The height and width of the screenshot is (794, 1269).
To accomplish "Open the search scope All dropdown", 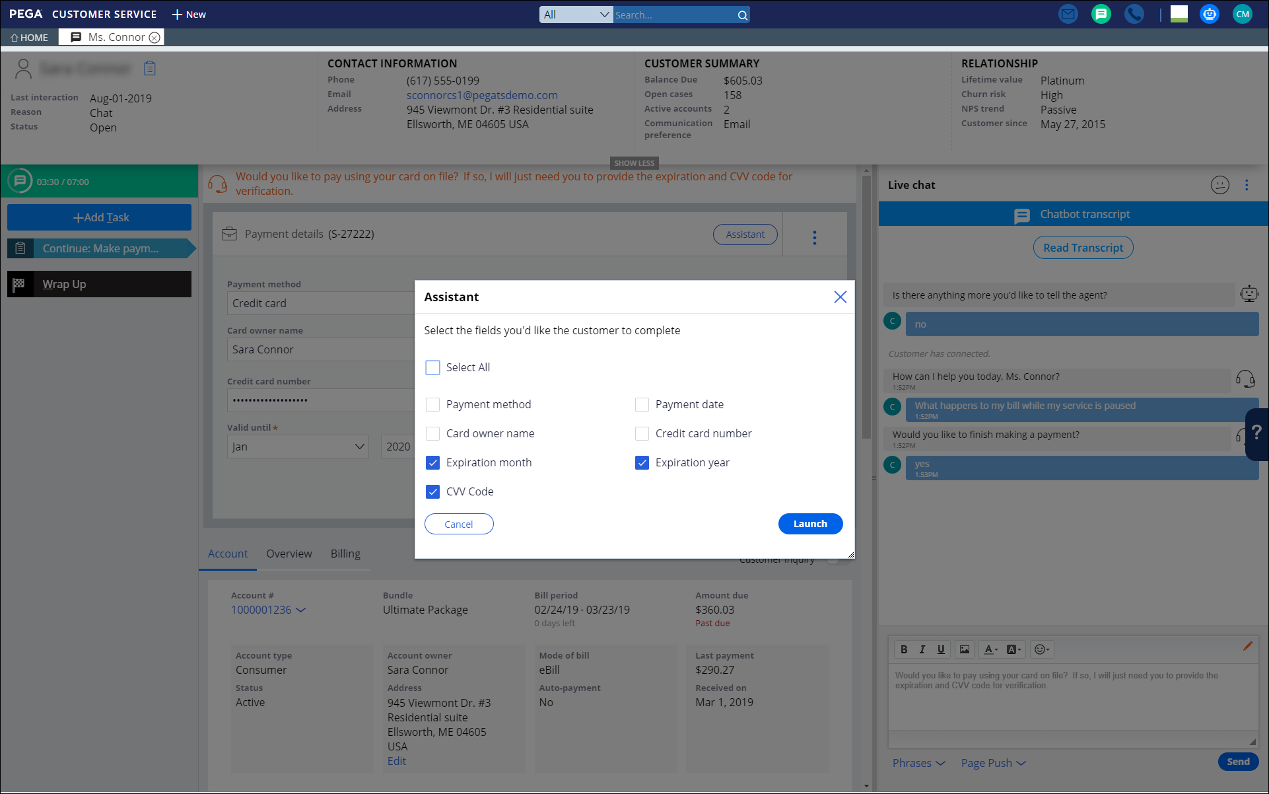I will 576,15.
